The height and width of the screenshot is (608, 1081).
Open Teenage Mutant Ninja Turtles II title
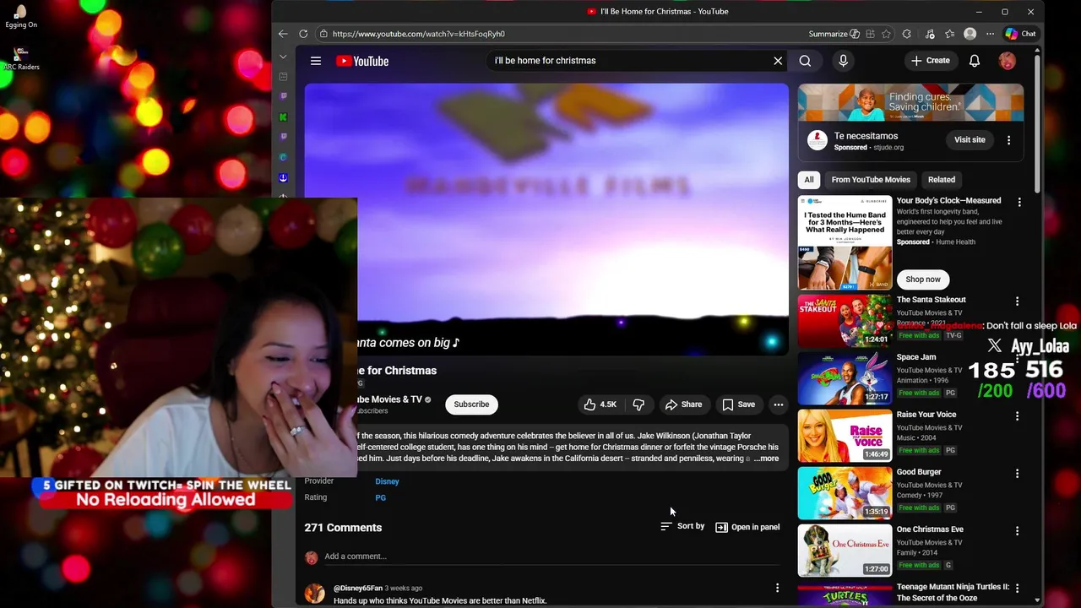point(953,592)
